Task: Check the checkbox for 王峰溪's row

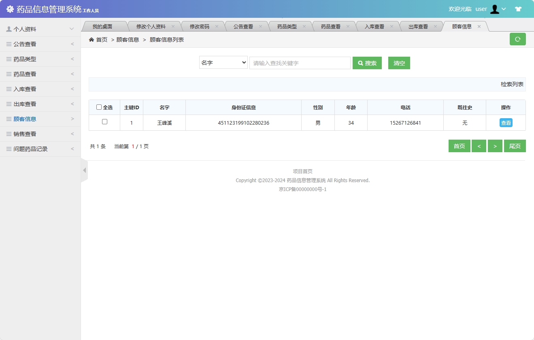Action: 104,122
